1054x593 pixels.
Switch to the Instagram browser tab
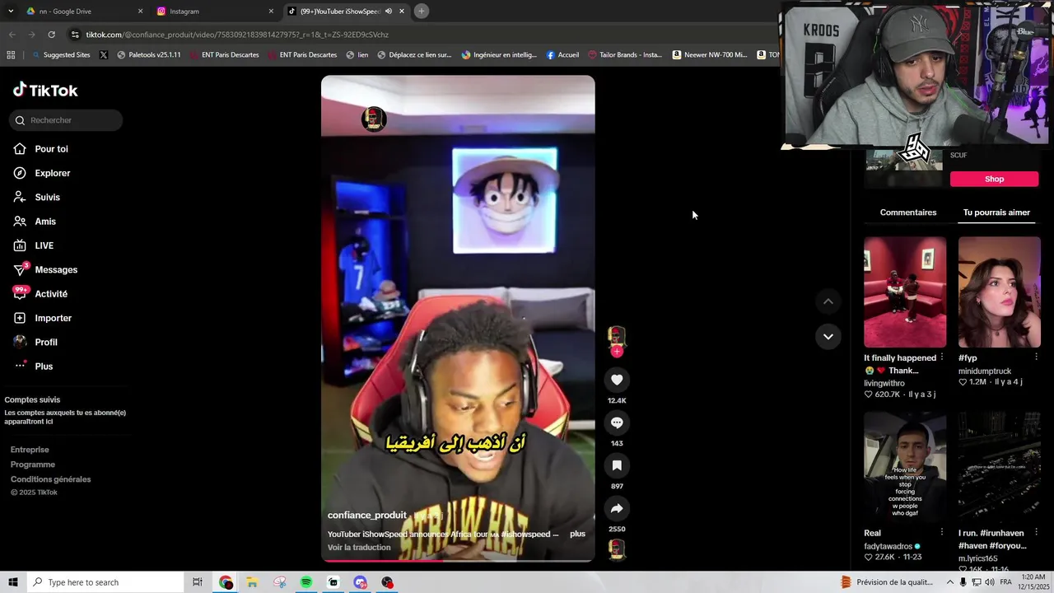214,12
